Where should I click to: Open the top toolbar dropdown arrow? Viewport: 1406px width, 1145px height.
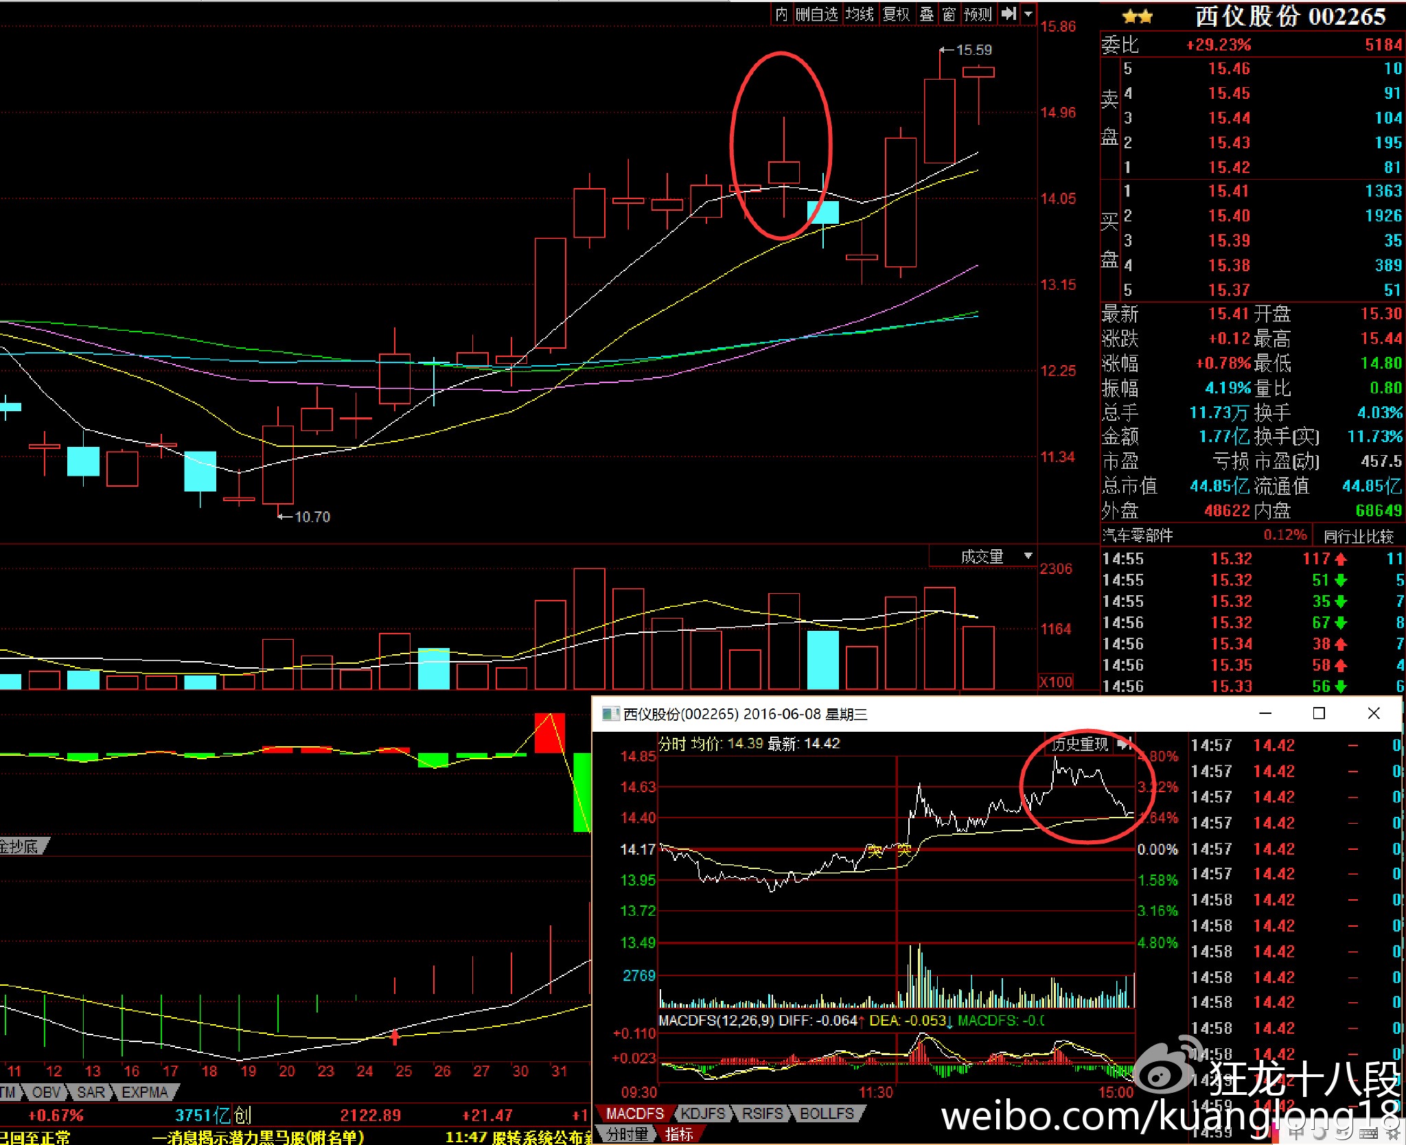tap(1028, 14)
